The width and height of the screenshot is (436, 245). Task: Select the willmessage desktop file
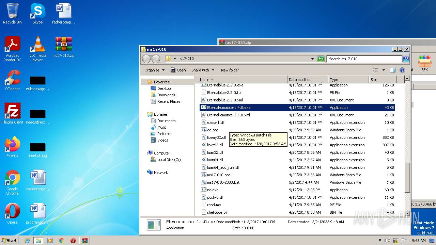[37, 84]
